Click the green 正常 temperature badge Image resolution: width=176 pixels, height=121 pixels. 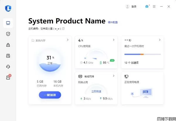112,60
